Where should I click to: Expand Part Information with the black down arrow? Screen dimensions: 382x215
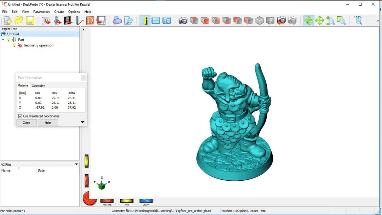coord(82,123)
